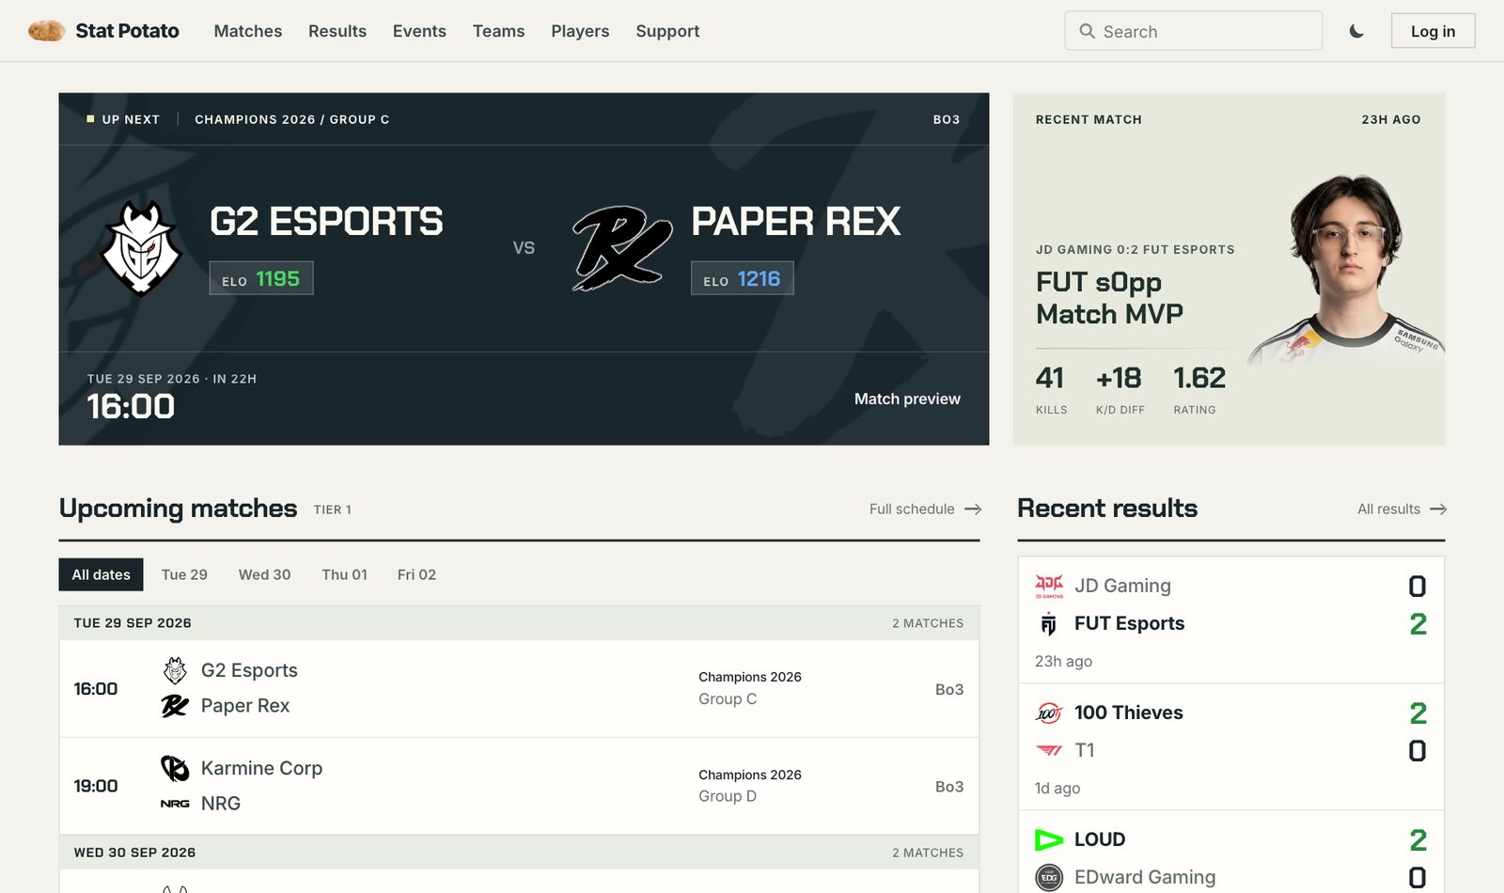Click EDward Gaming logo in results
This screenshot has height=893, width=1504.
coord(1049,877)
